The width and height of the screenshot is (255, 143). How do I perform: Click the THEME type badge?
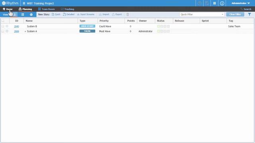pos(87,31)
